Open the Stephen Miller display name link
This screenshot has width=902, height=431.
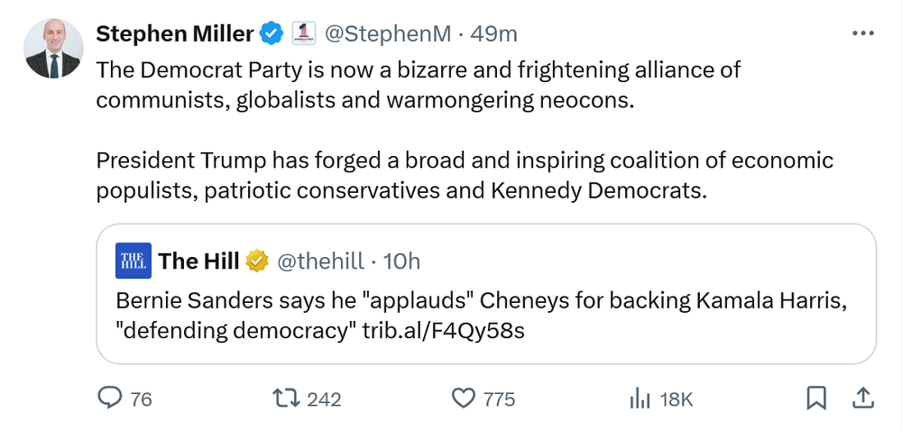tap(175, 34)
